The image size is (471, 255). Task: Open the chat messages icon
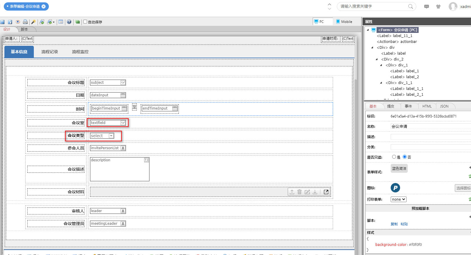[427, 6]
